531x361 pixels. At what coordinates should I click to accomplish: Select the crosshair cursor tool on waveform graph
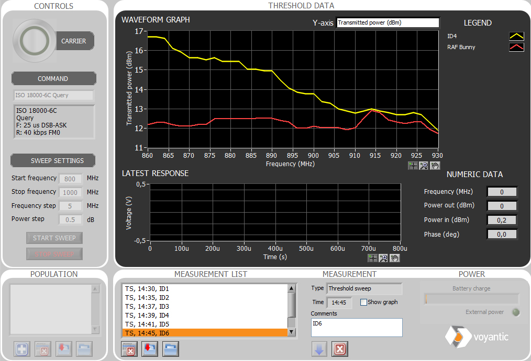[413, 166]
